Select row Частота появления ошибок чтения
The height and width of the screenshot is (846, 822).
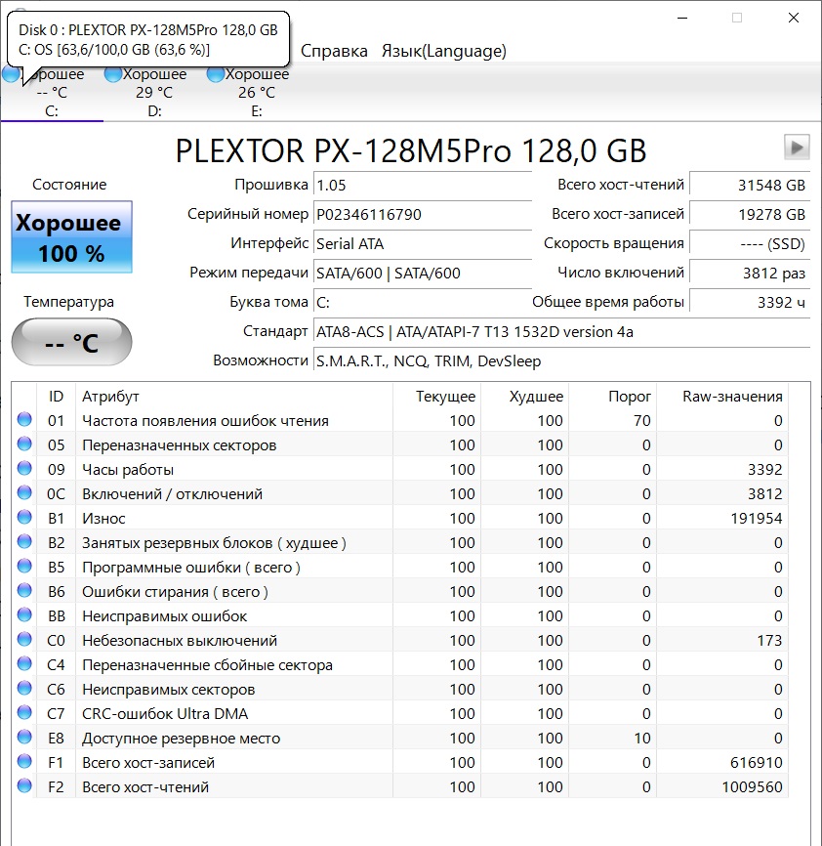(x=401, y=421)
